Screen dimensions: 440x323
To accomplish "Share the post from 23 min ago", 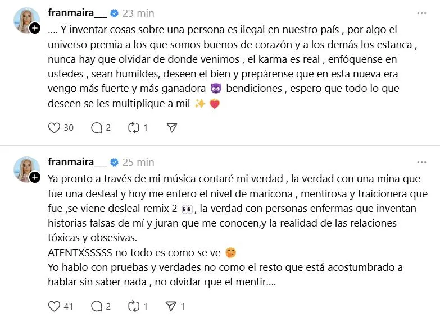I will click(x=172, y=128).
